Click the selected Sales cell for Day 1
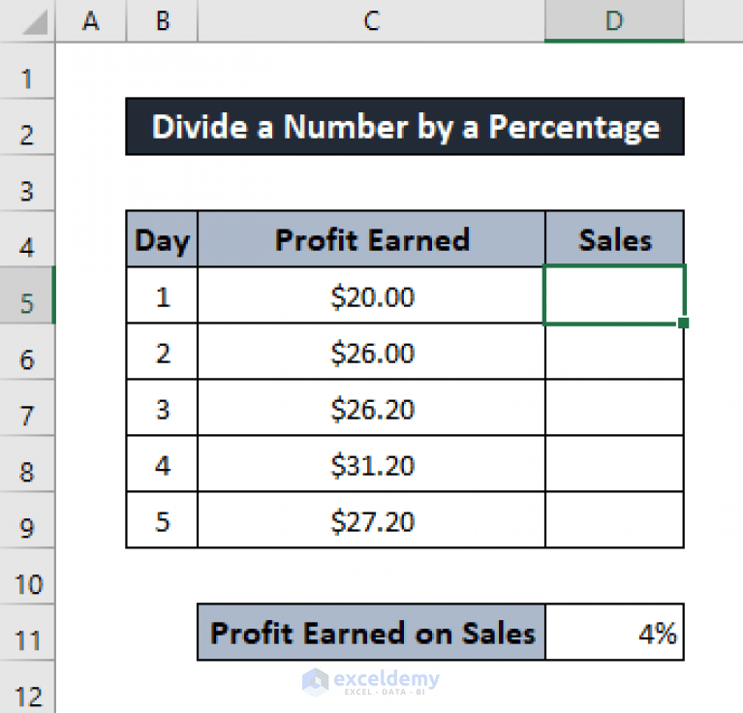The height and width of the screenshot is (713, 743). point(614,294)
